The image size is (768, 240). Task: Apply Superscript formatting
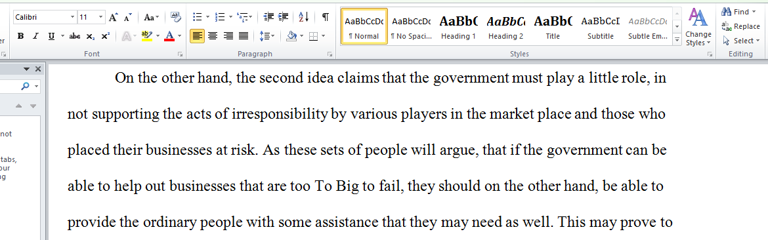pos(105,36)
